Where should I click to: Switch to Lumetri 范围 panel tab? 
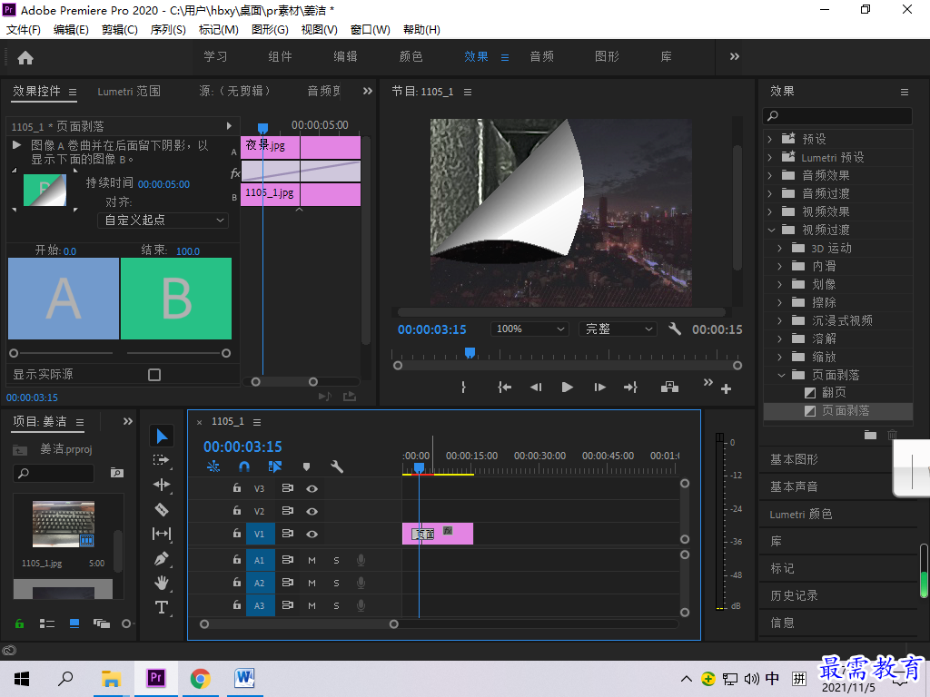pyautogui.click(x=129, y=92)
